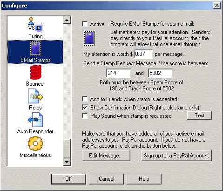Enable Play Sound when stamp is requested
The image size is (223, 191).
coord(85,116)
